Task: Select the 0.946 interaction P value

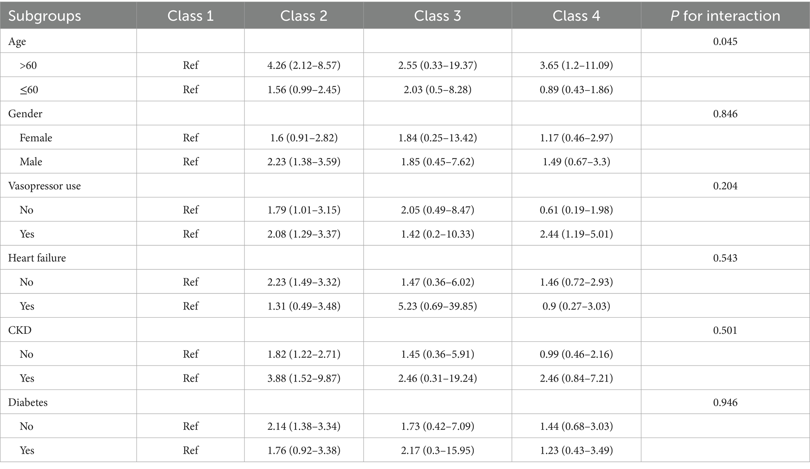Action: click(x=725, y=402)
